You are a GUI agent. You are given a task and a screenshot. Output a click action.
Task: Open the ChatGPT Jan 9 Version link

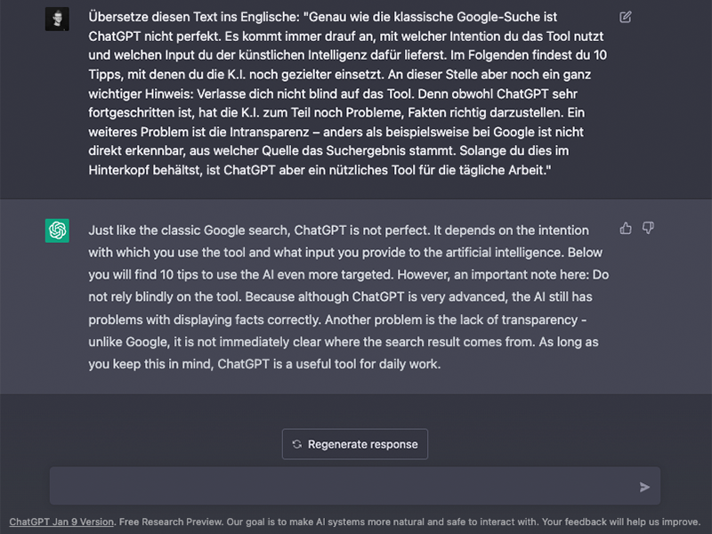coord(61,522)
